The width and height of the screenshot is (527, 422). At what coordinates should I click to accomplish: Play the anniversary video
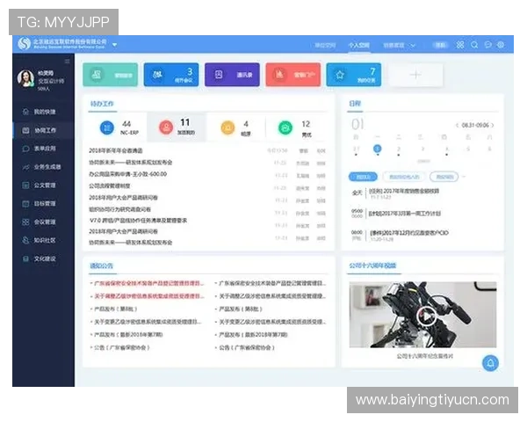tap(427, 316)
